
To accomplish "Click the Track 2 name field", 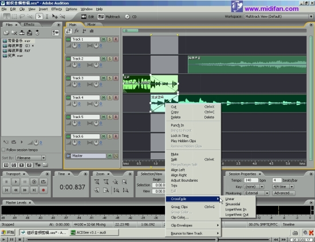I will [x=85, y=58].
